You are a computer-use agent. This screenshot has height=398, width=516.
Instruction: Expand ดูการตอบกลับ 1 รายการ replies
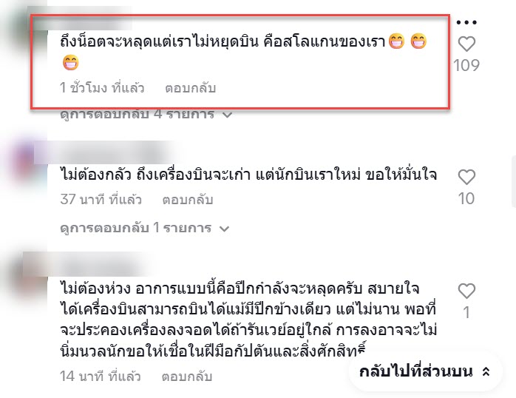[x=144, y=228]
